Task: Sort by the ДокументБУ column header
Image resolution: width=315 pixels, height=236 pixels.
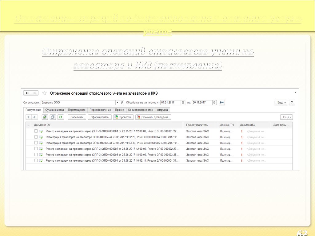Action: tap(253, 125)
